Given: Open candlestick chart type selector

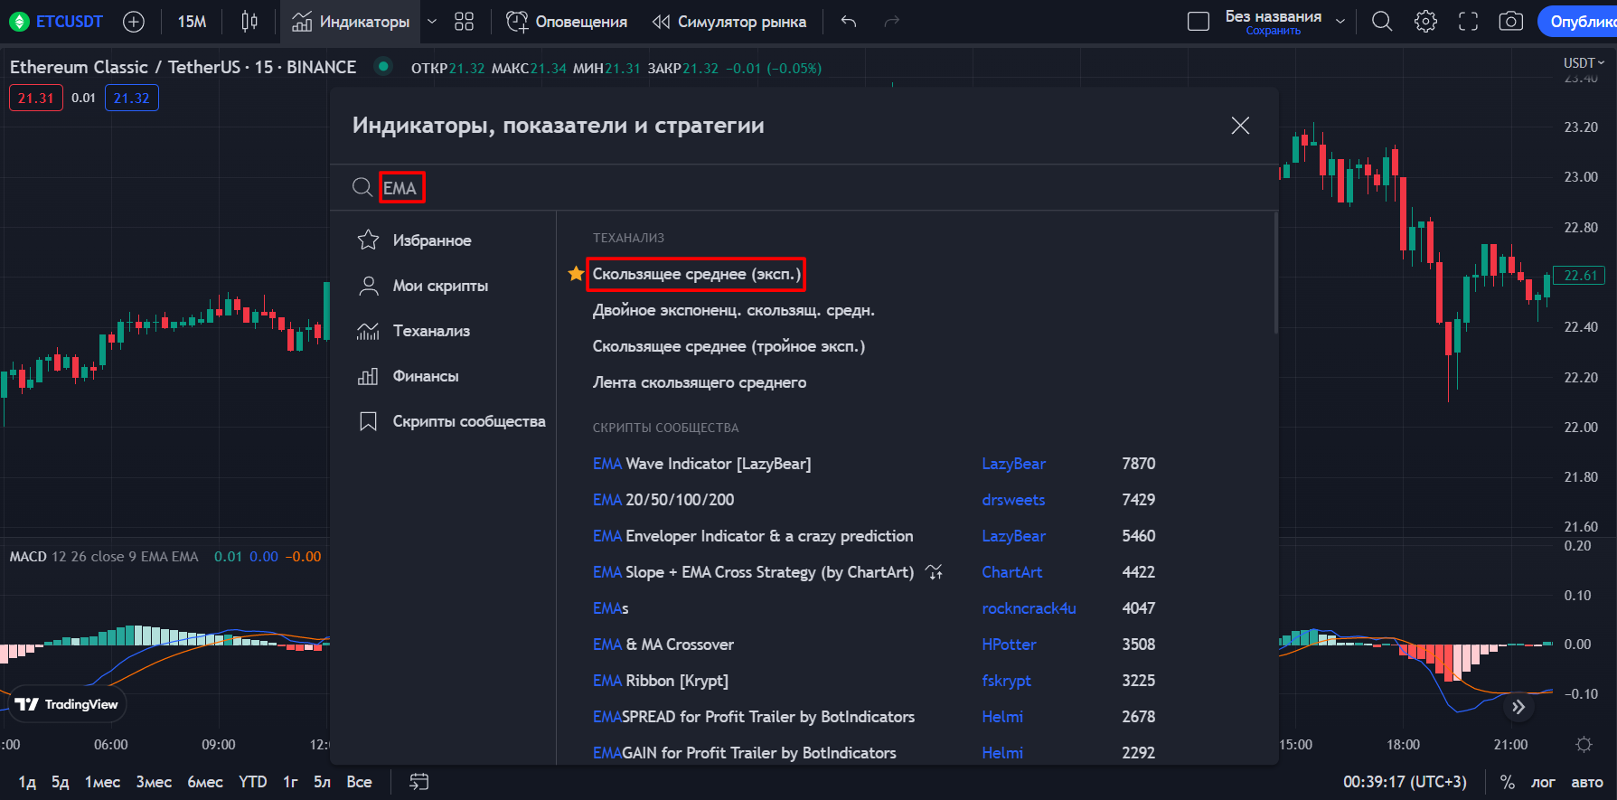Looking at the screenshot, I should click(249, 22).
